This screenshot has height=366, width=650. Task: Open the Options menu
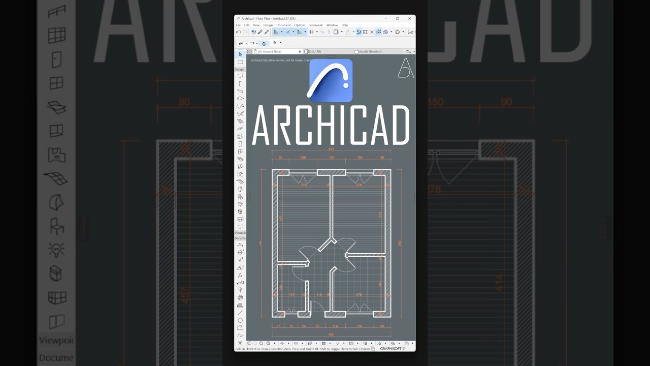[x=300, y=25]
